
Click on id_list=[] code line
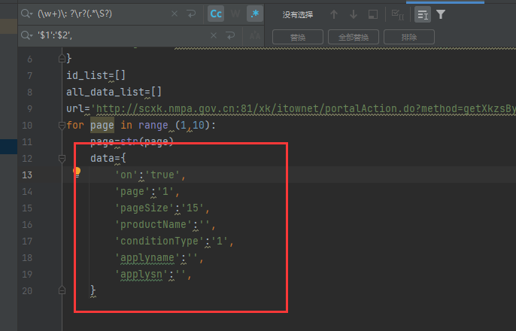click(96, 76)
